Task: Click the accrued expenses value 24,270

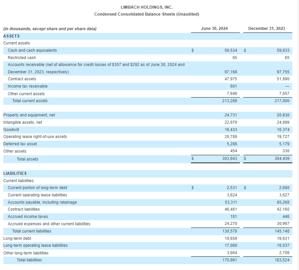Action: [x=231, y=224]
